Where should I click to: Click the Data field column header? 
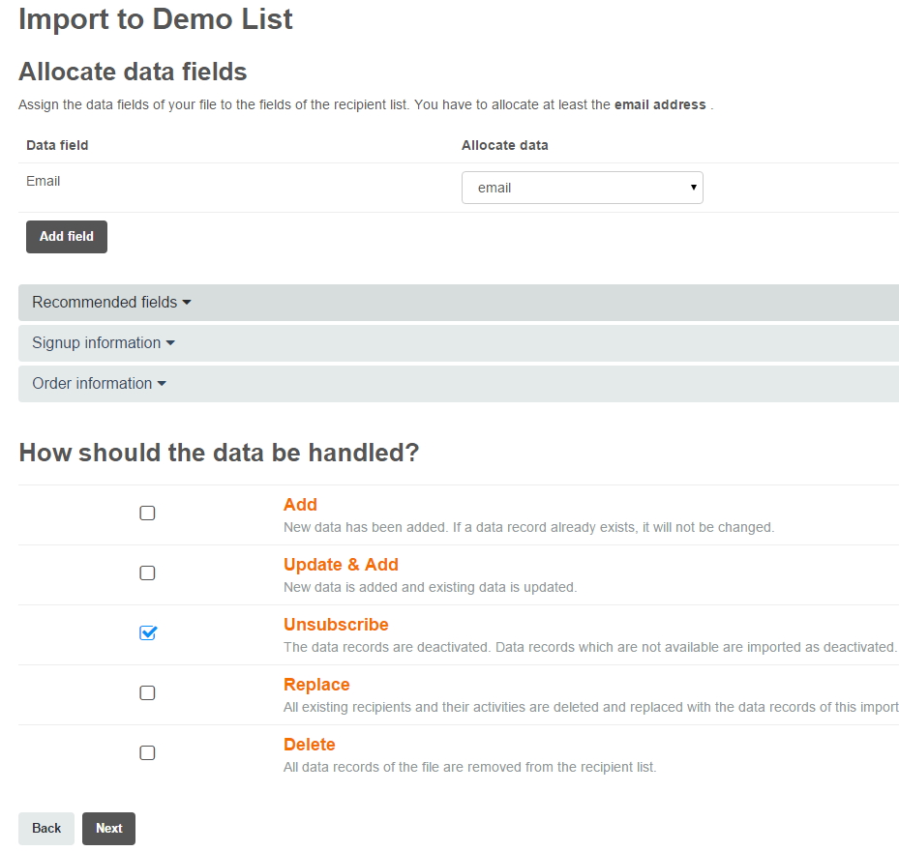tap(57, 145)
